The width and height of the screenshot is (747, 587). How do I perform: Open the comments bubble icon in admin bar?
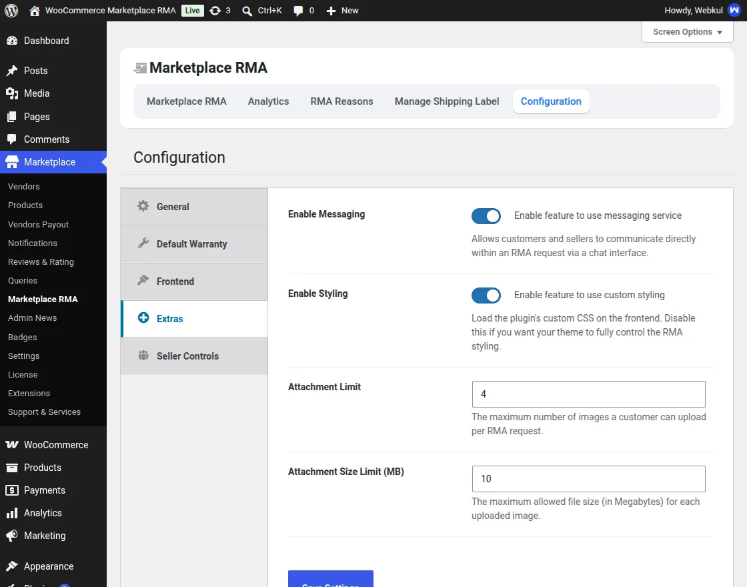[x=298, y=11]
